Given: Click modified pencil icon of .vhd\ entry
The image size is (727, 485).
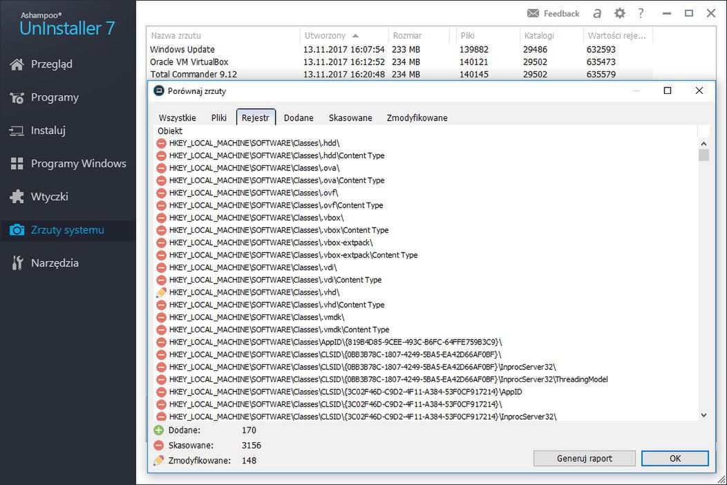Looking at the screenshot, I should 161,292.
